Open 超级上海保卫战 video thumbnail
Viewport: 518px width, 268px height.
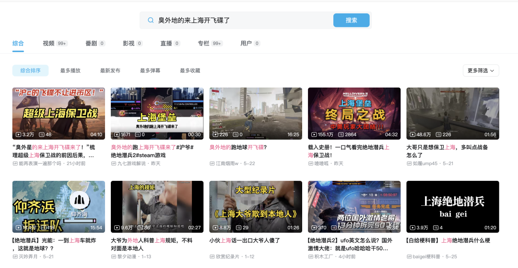tap(59, 113)
